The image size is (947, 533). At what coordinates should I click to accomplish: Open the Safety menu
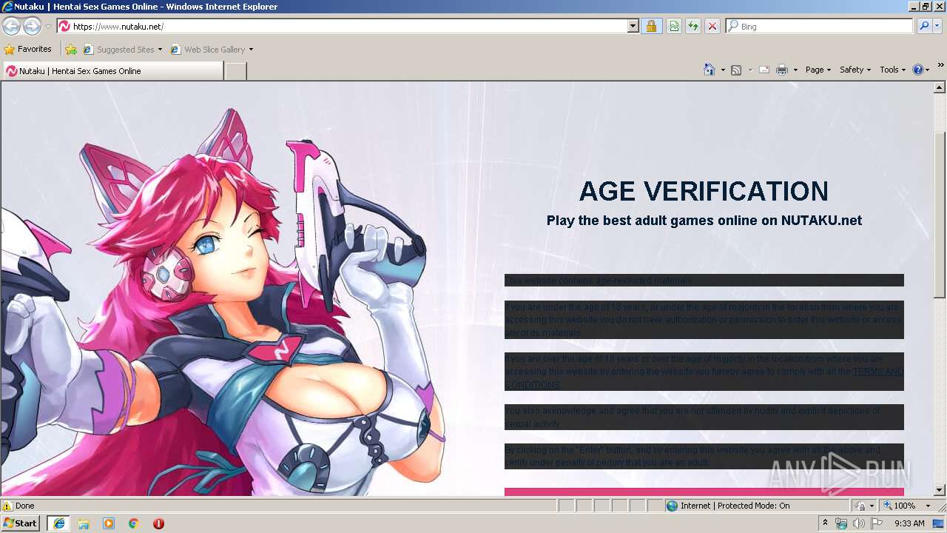855,70
